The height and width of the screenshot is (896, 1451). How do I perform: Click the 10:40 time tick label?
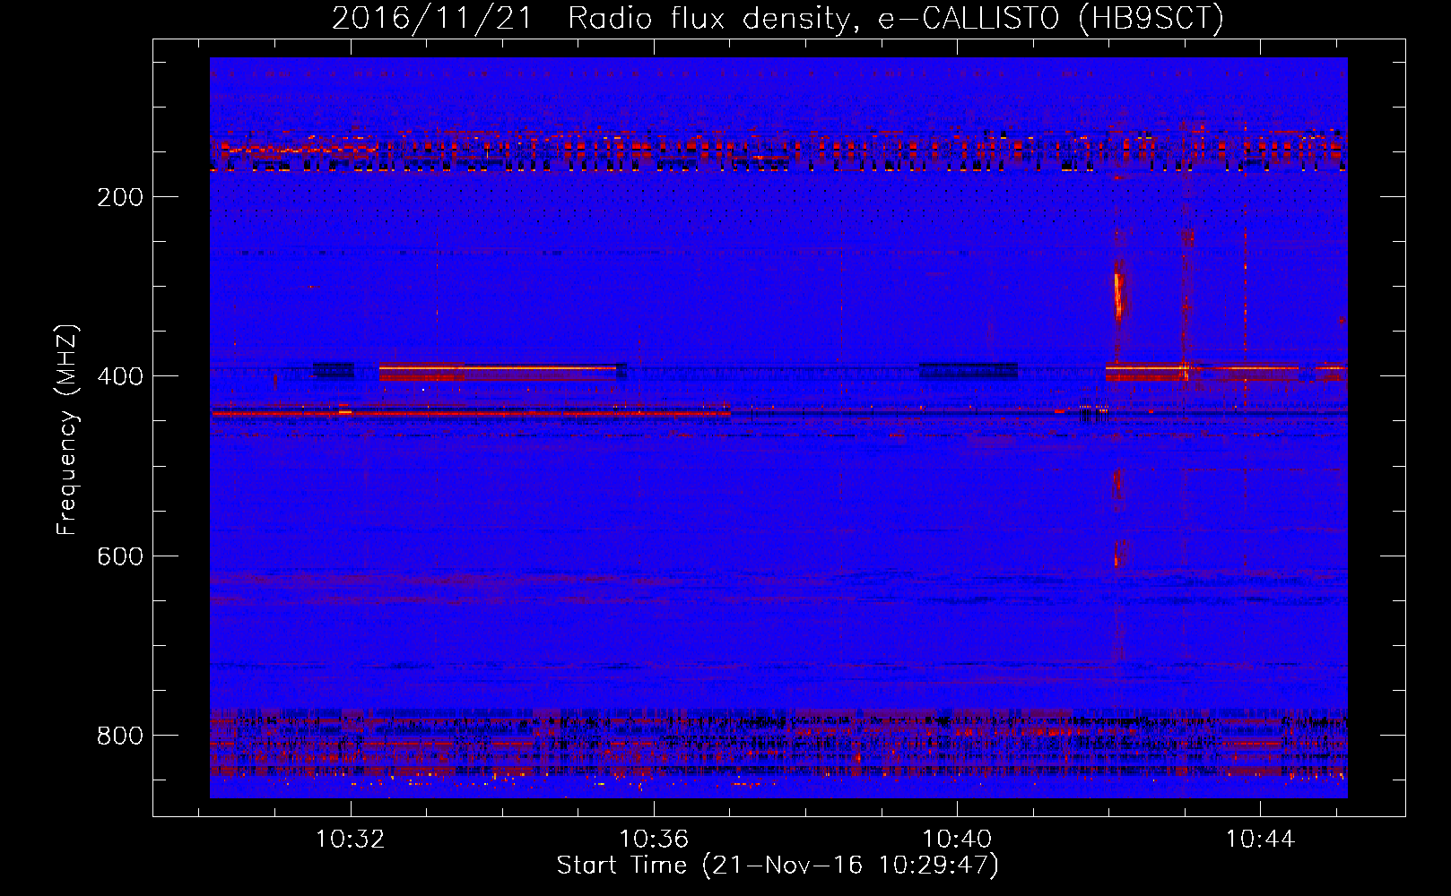[957, 839]
